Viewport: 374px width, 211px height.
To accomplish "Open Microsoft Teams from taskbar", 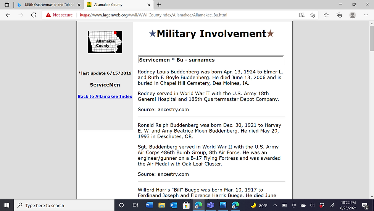I will [211, 205].
